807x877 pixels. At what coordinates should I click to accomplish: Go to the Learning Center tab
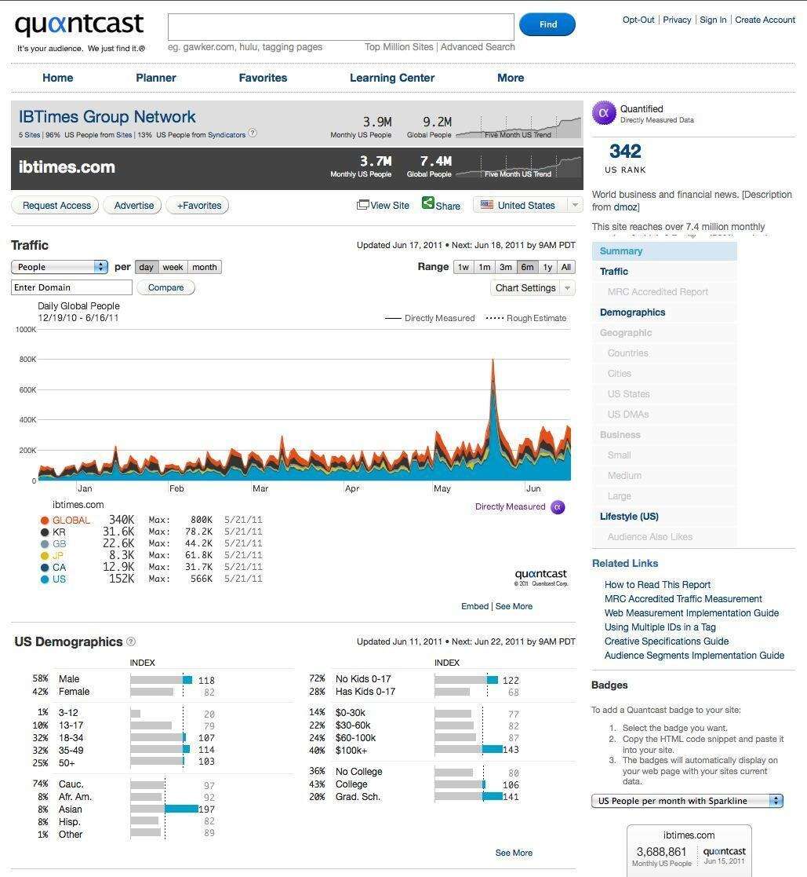391,78
